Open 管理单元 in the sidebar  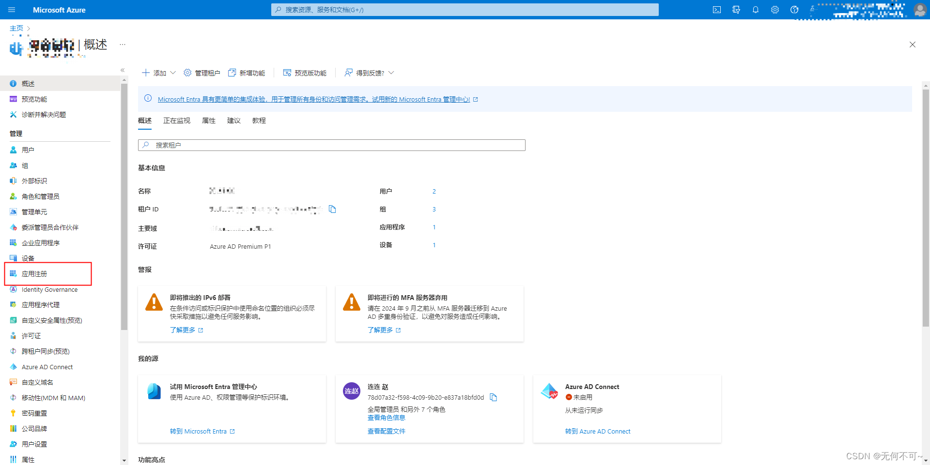pyautogui.click(x=34, y=212)
